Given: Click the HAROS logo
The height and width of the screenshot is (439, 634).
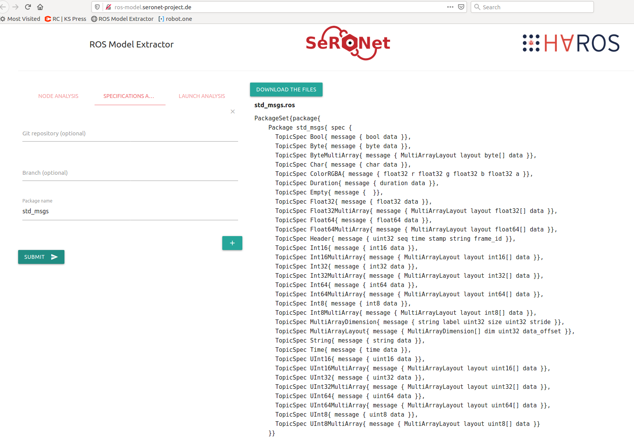Looking at the screenshot, I should [570, 43].
